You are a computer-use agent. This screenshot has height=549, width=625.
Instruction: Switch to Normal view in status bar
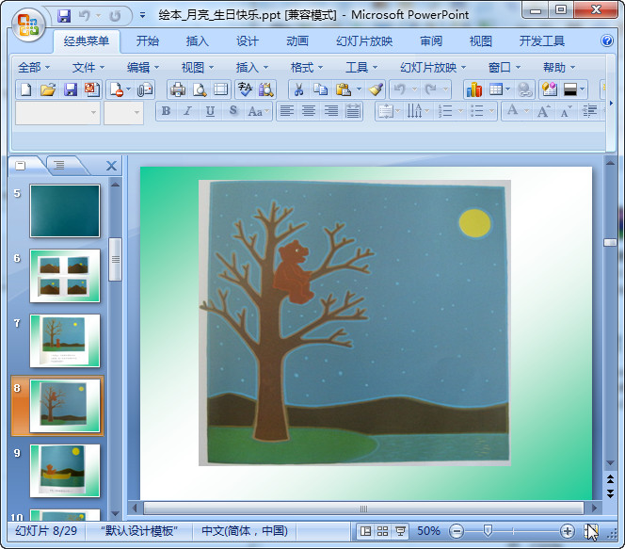pyautogui.click(x=365, y=531)
